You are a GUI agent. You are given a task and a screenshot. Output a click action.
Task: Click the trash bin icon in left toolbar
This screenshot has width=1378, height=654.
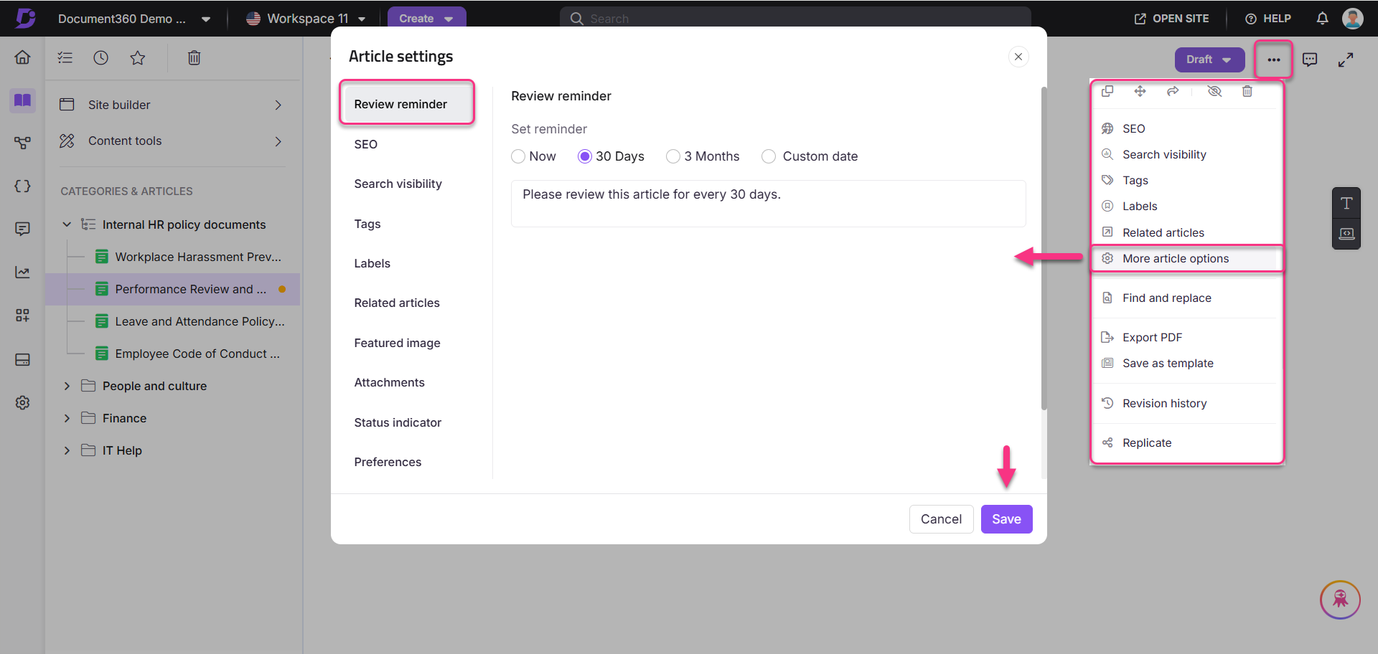point(194,58)
